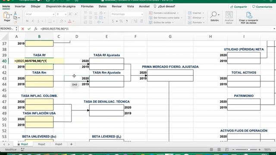The image size is (276, 155).
Task: Open the Formato cells dropdown
Action: coord(204,22)
